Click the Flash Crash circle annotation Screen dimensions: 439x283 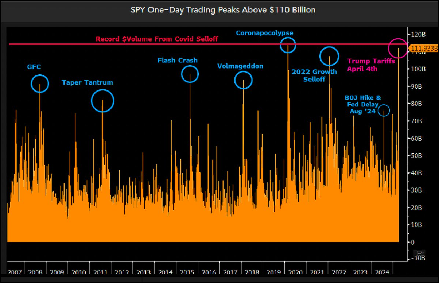190,74
